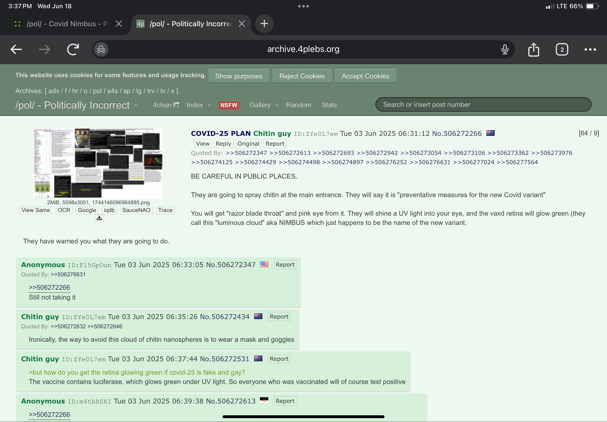Click flag icon on post 506272613
607x422 pixels.
pos(264,400)
